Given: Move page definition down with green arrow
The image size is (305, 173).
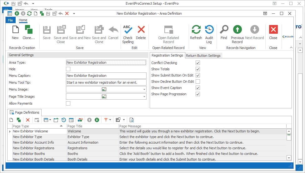Looking at the screenshot, I should 97,120.
